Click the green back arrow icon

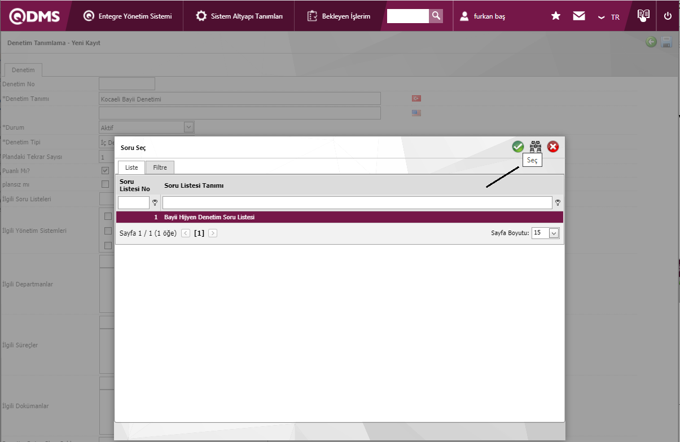tap(651, 42)
